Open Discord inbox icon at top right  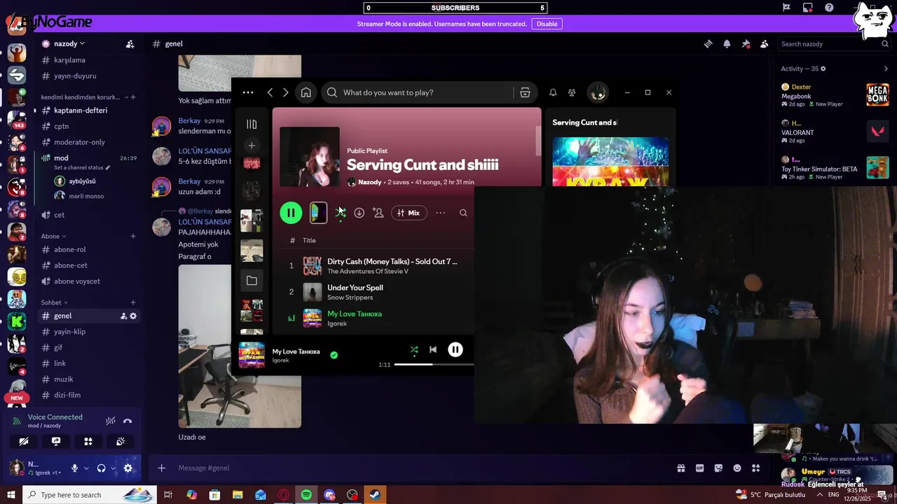pos(808,8)
